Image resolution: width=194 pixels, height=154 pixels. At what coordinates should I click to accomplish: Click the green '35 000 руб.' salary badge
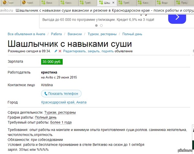click(x=52, y=62)
